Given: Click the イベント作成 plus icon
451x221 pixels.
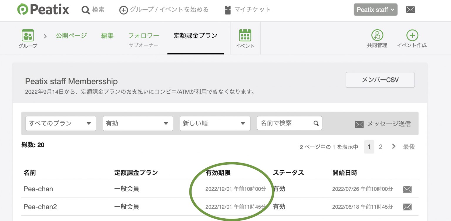Looking at the screenshot, I should click(x=412, y=35).
